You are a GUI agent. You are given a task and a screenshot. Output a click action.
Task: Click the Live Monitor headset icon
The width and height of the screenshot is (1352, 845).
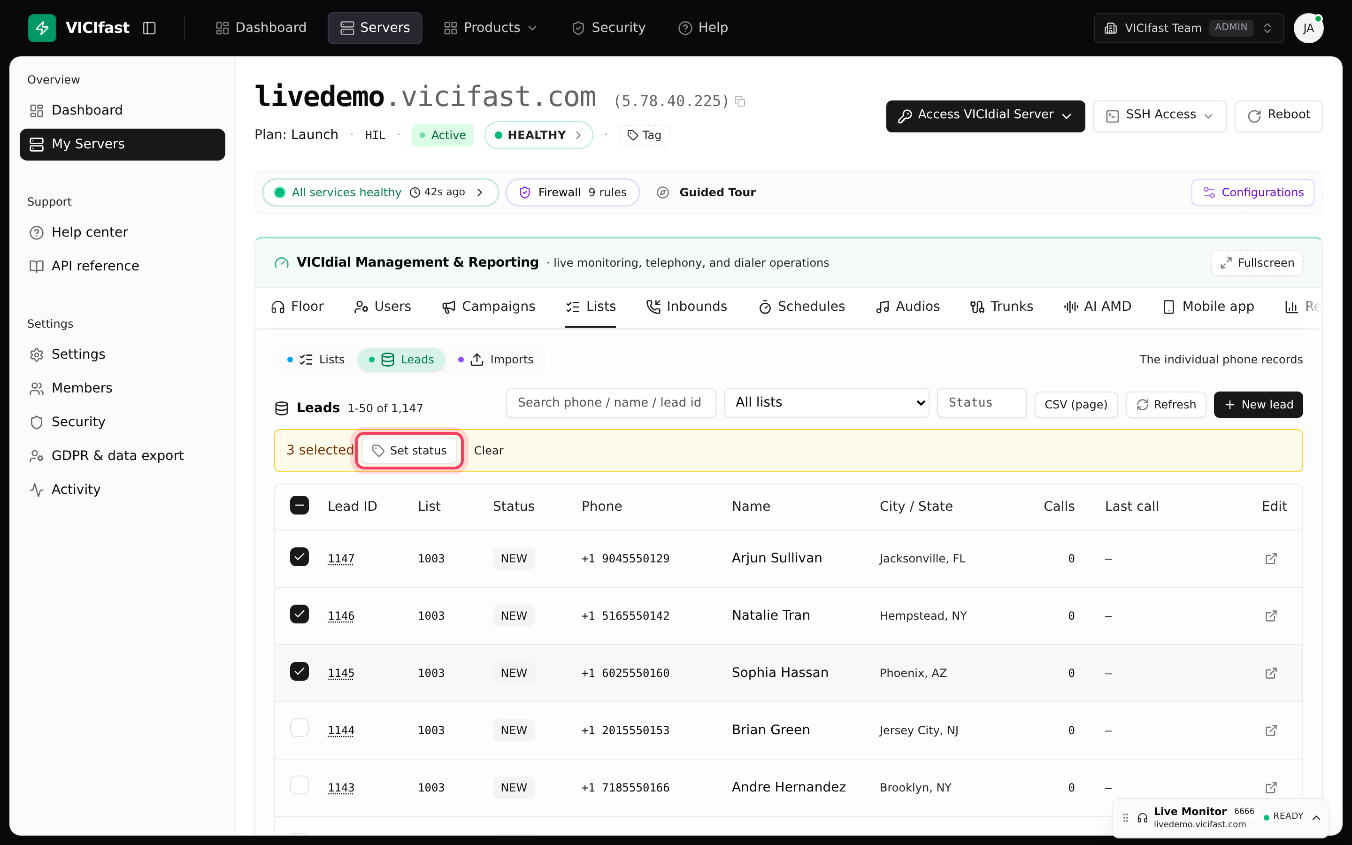(x=1143, y=818)
